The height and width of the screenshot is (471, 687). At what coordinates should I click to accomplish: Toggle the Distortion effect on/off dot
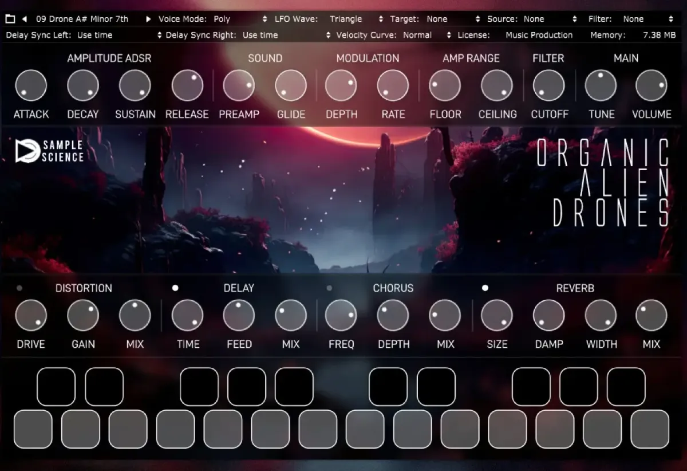click(19, 288)
